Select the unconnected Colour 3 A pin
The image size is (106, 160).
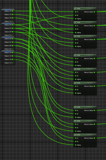(x=13, y=49)
